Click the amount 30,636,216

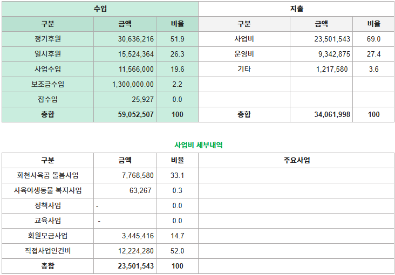point(136,39)
